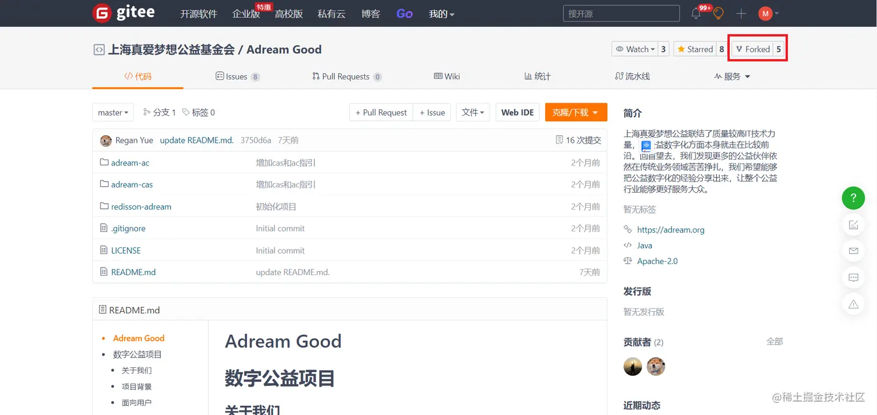The height and width of the screenshot is (415, 877).
Task: Open 私有云 in top navigation
Action: [332, 14]
